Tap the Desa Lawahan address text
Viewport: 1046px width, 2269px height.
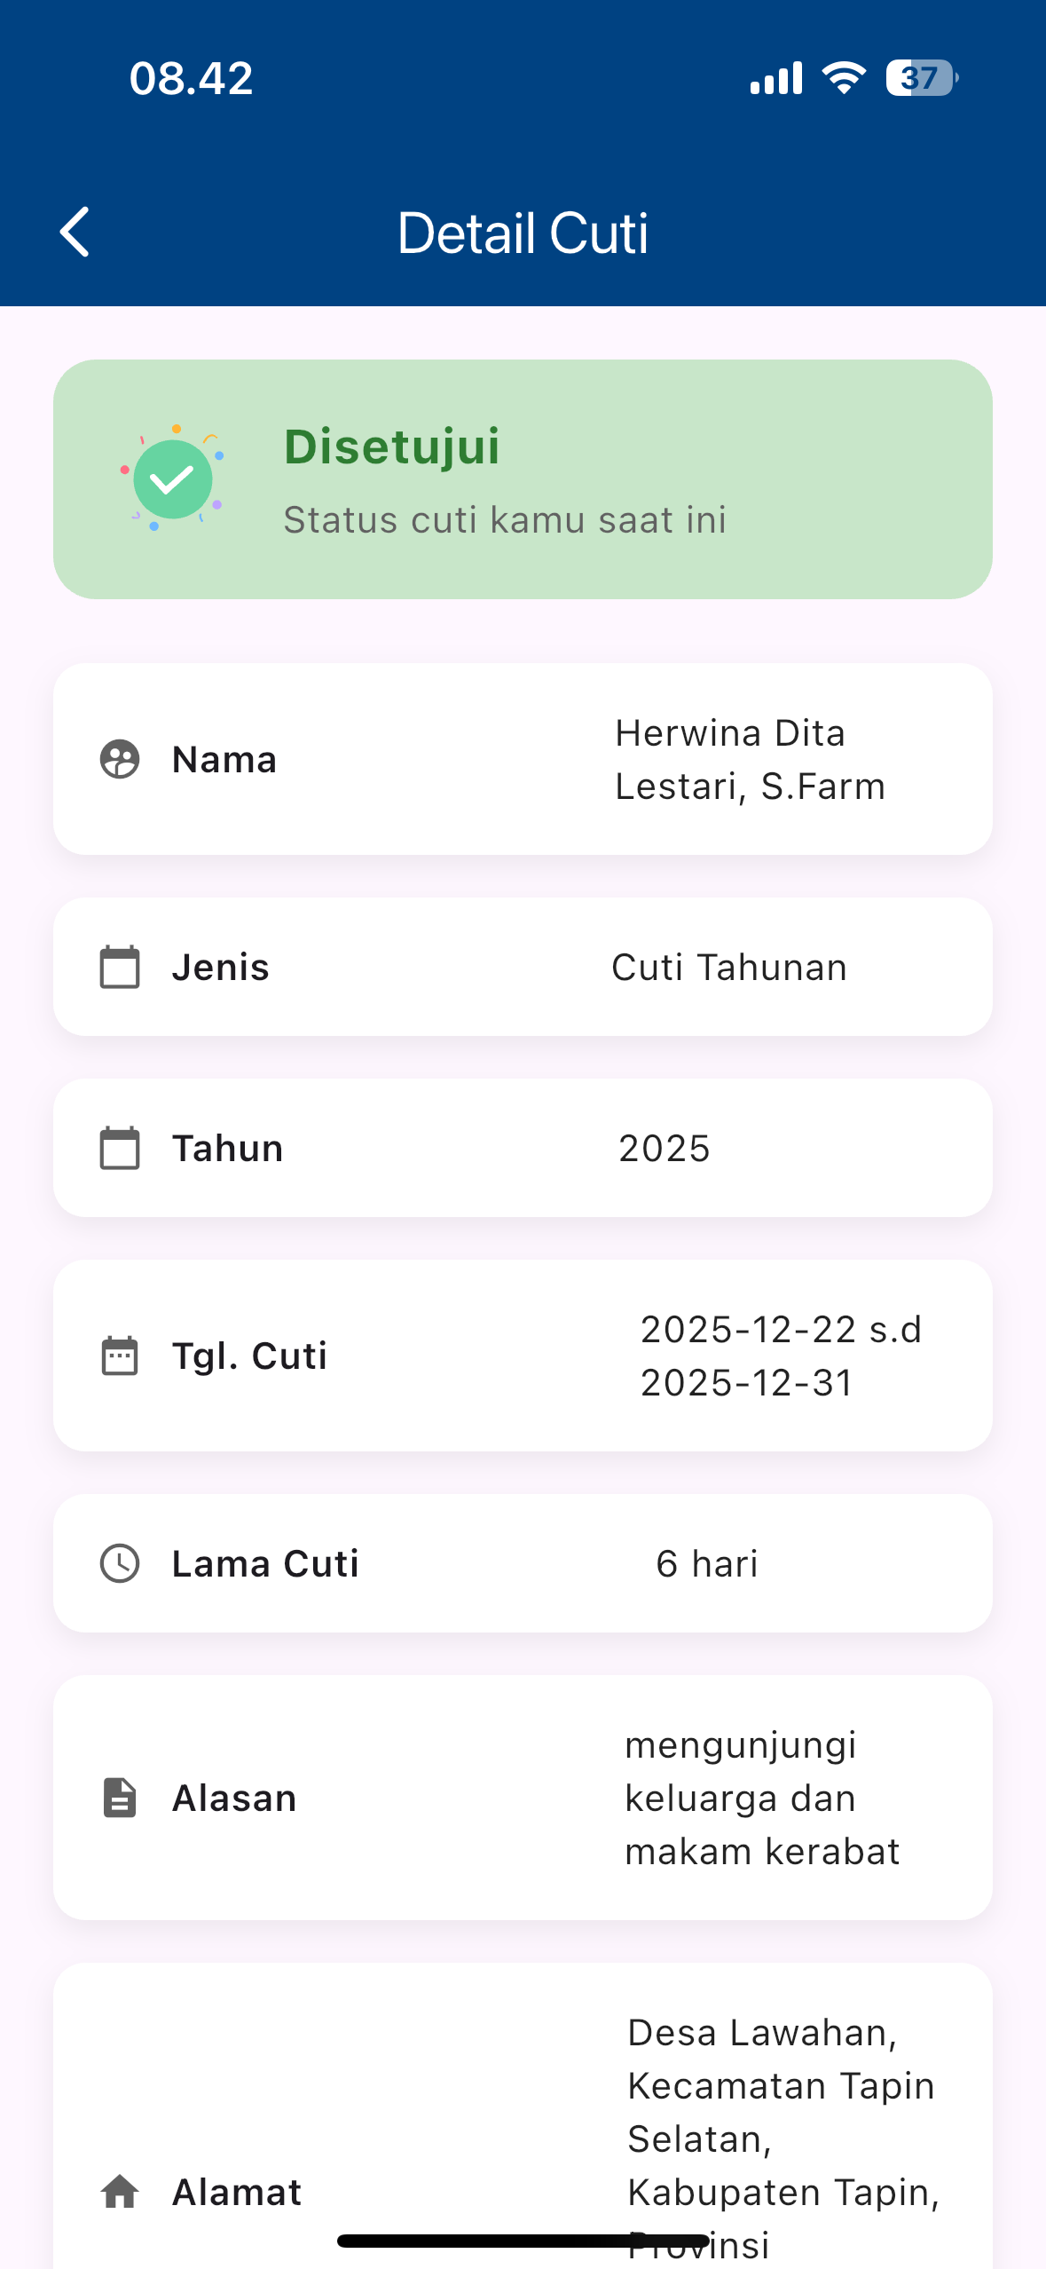(783, 2113)
